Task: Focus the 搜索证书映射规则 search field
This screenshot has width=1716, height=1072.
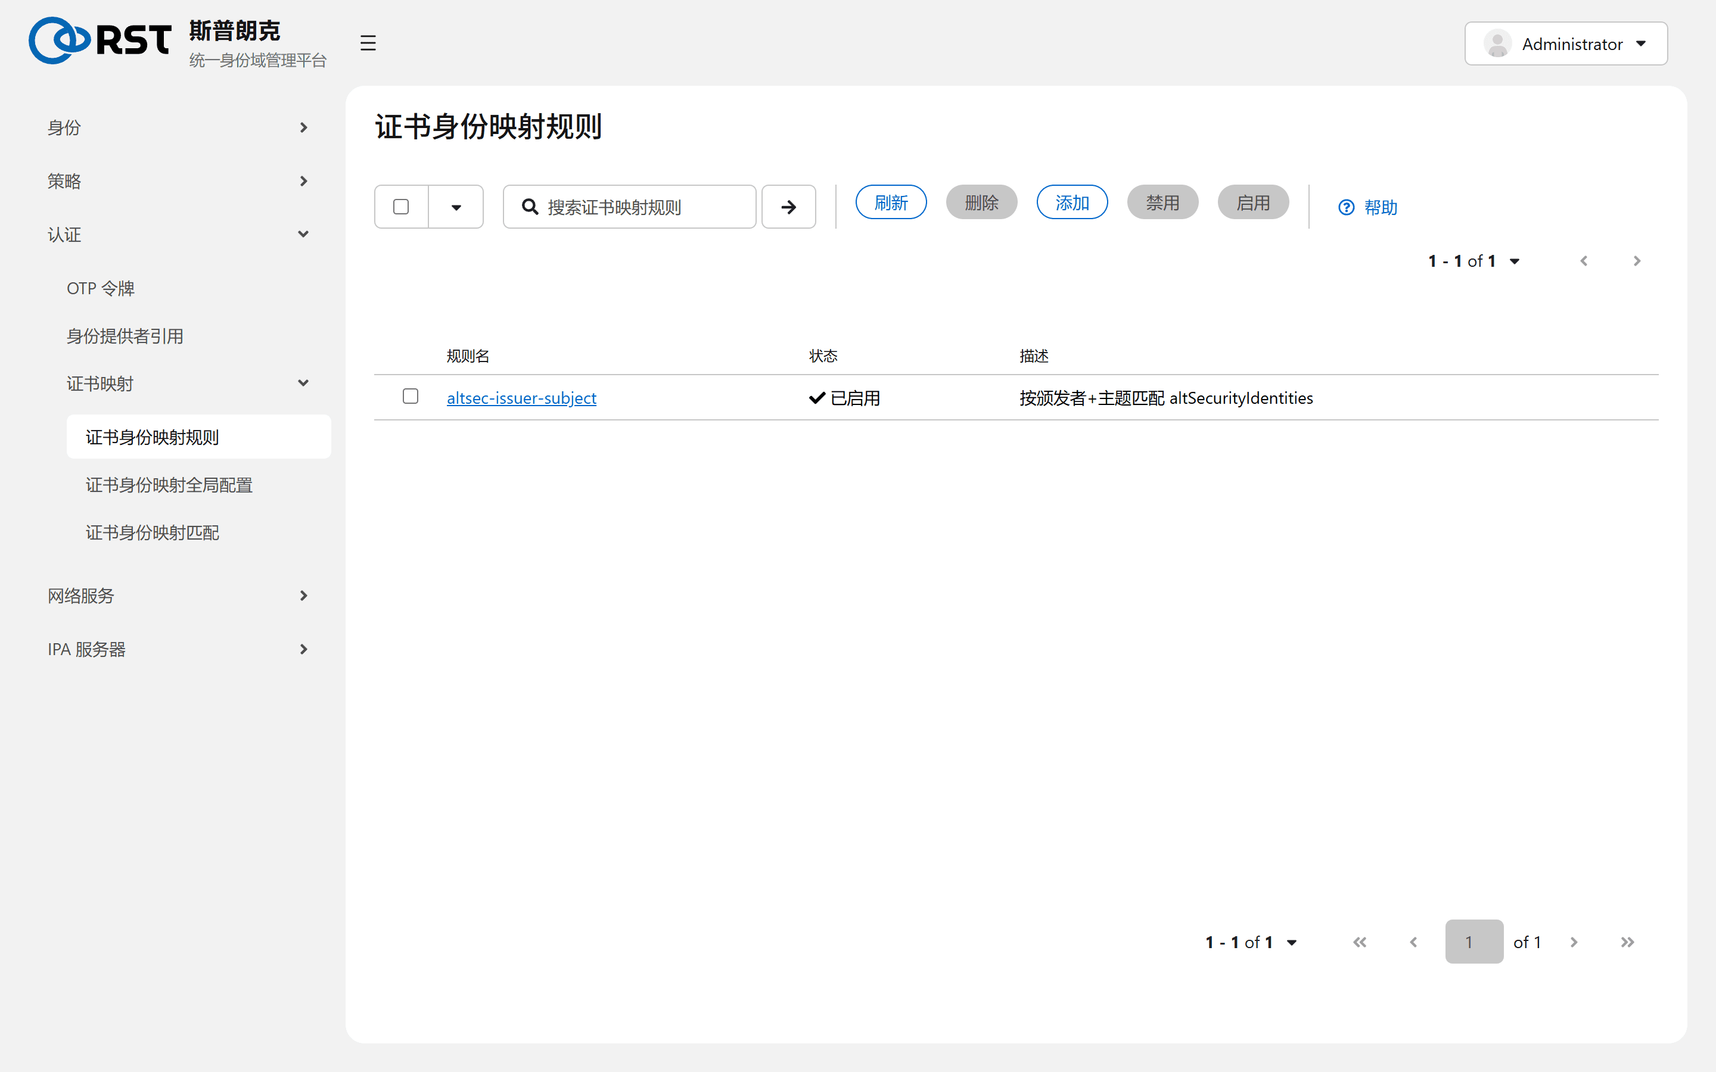Action: (x=630, y=207)
